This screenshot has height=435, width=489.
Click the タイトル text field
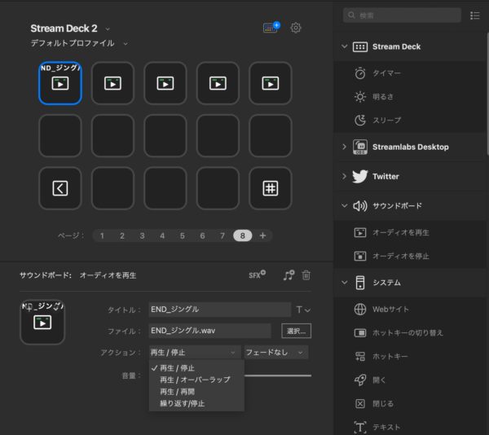[218, 310]
